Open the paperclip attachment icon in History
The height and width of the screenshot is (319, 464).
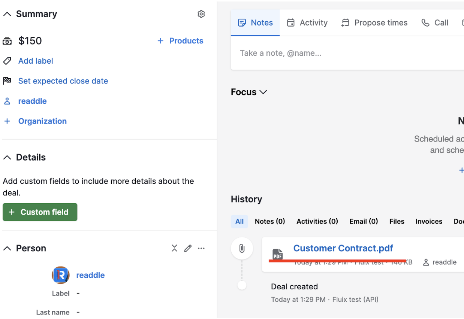[x=242, y=248]
